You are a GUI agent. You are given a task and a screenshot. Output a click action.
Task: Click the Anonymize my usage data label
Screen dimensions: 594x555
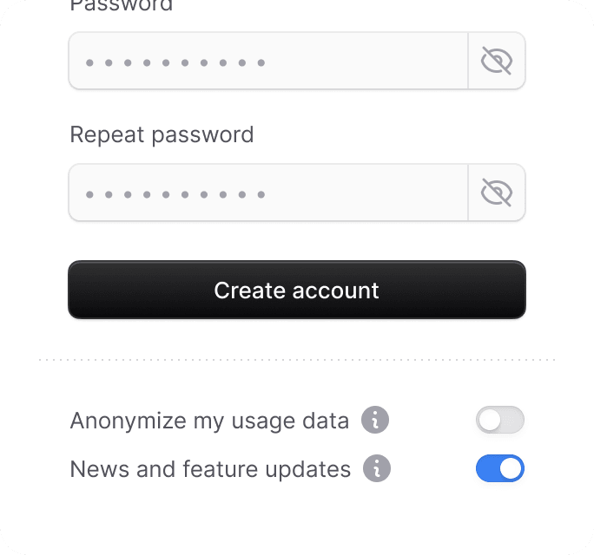(x=209, y=421)
